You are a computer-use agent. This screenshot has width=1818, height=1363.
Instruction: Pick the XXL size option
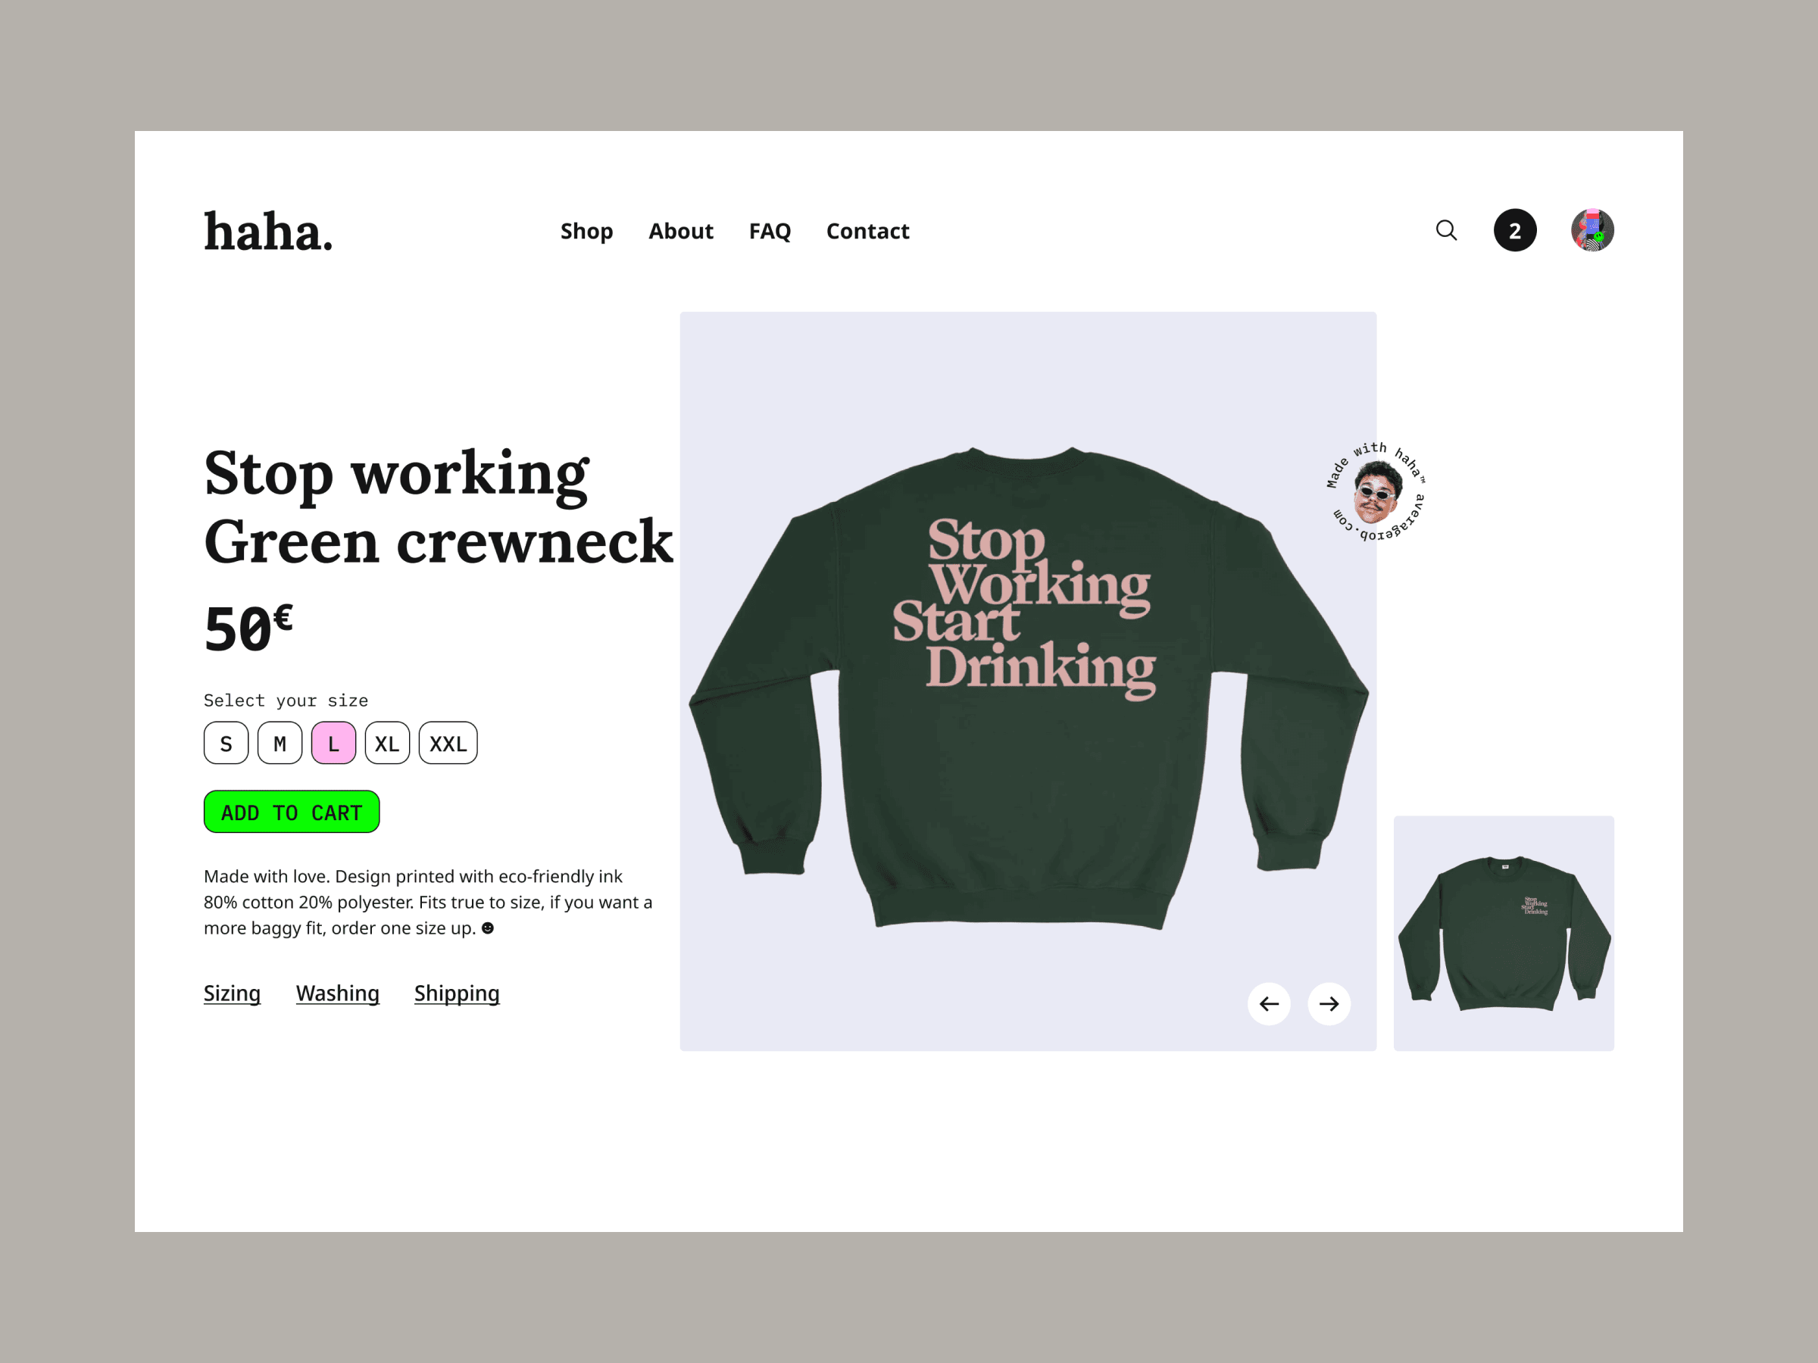click(x=448, y=744)
